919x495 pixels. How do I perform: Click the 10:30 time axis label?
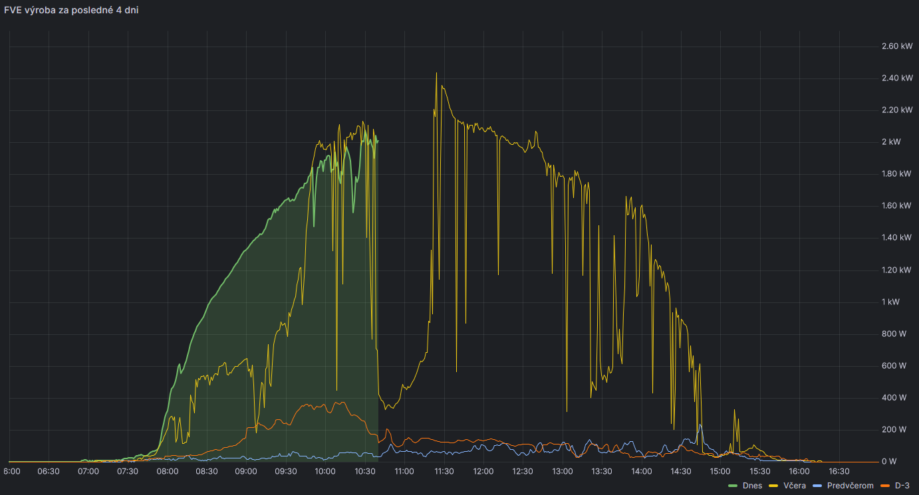365,471
